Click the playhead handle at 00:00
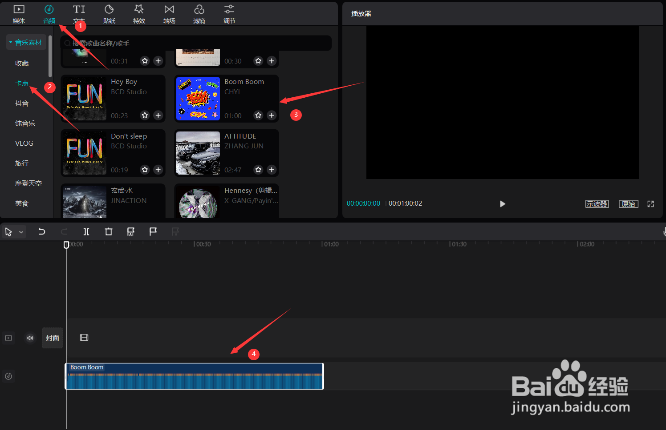This screenshot has height=430, width=666. [x=66, y=245]
